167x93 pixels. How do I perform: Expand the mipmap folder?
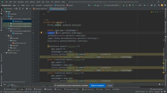(8, 45)
